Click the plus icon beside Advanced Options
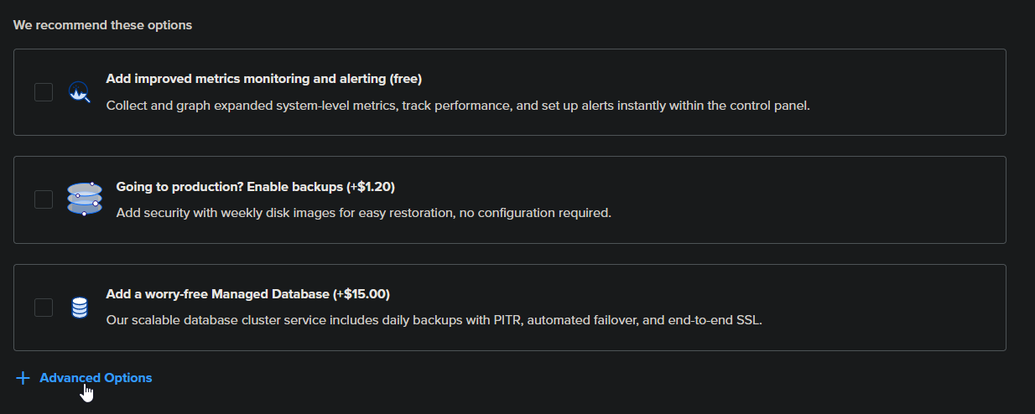Viewport: 1035px width, 414px height. 23,378
